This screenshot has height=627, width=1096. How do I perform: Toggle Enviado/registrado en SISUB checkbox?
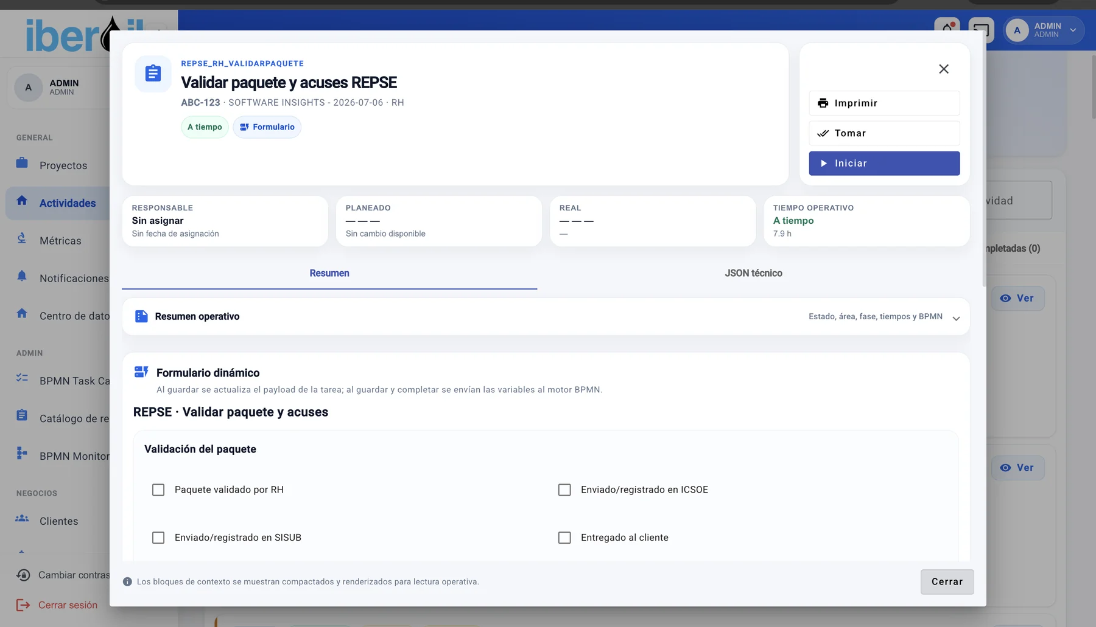point(158,538)
